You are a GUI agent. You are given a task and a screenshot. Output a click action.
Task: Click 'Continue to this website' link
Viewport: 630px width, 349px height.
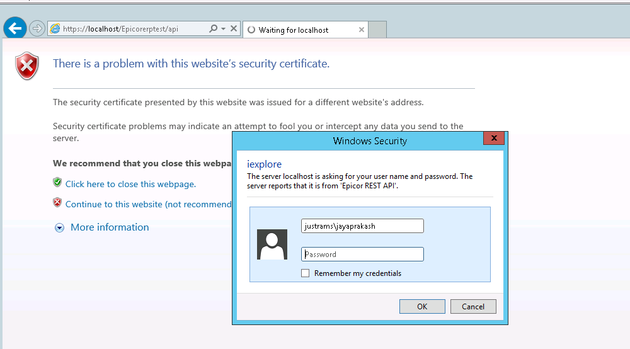[x=149, y=204]
